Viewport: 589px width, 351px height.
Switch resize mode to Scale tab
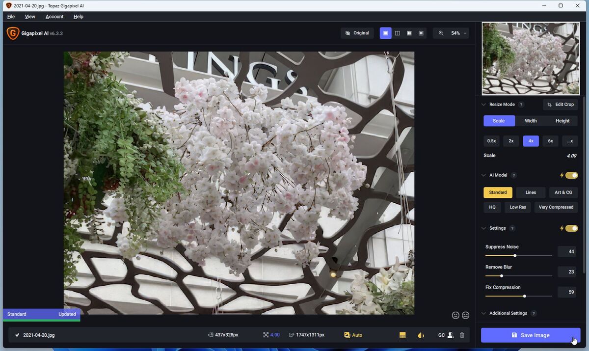[499, 121]
